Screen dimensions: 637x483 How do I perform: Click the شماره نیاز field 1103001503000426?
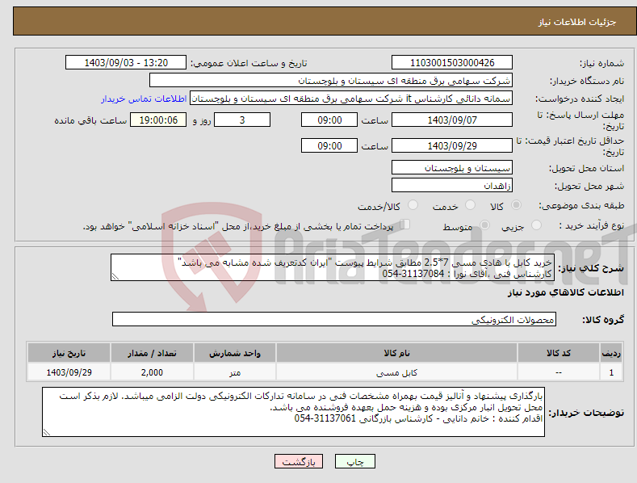452,63
